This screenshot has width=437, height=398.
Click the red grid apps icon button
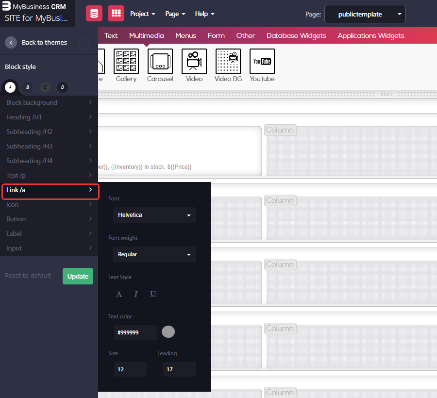(x=116, y=14)
